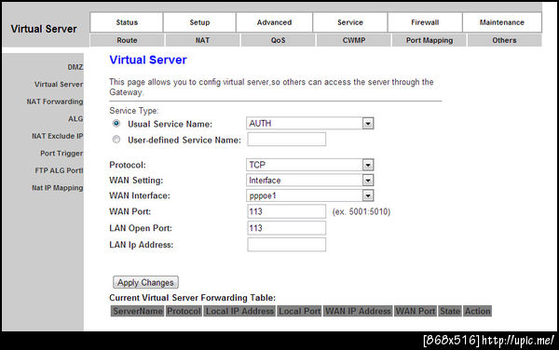Screen dimensions: 559x350
Task: Switch to the Advanced tab
Action: [274, 22]
